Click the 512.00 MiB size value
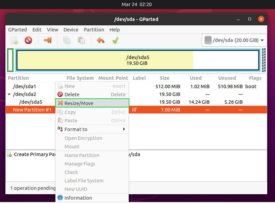The height and width of the screenshot is (203, 275). (168, 86)
